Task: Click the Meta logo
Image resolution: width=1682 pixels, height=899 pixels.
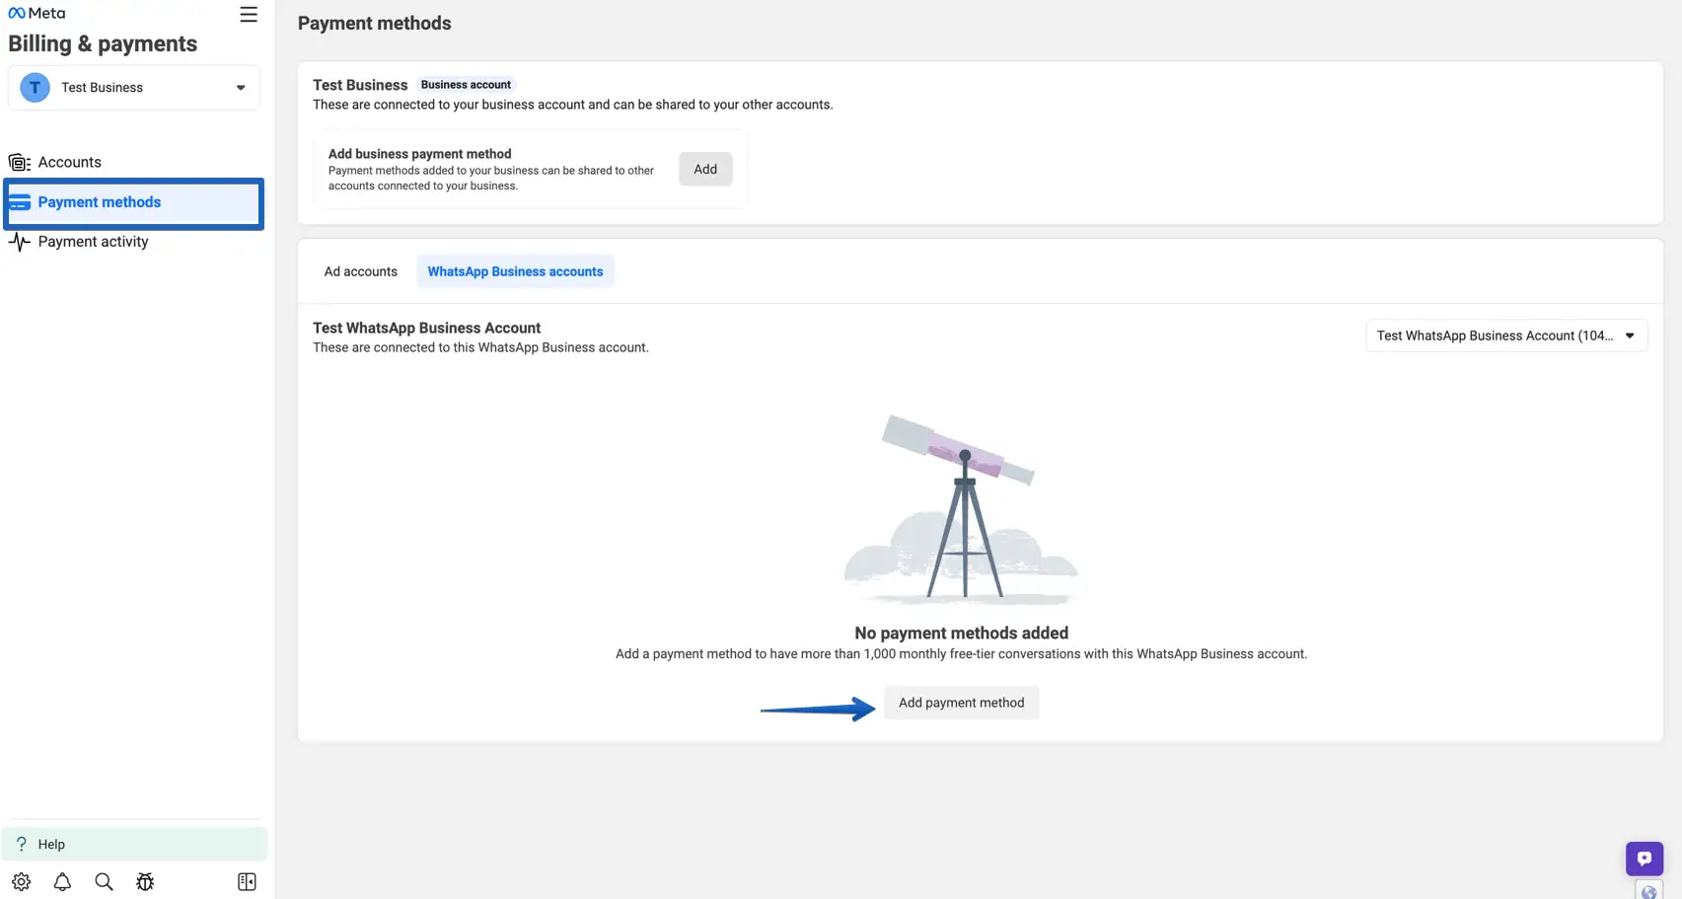Action: [37, 14]
